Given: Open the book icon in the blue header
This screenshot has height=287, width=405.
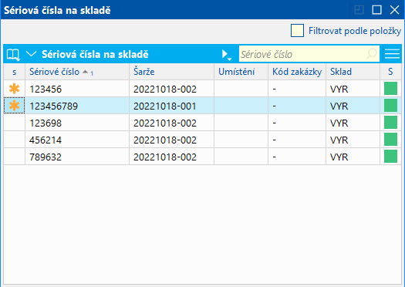Looking at the screenshot, I should point(13,55).
